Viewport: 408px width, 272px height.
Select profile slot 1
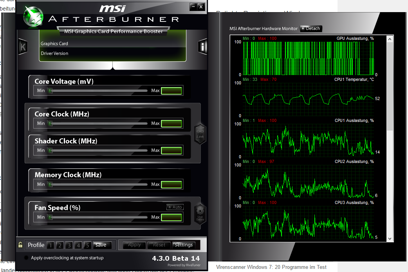[51, 245]
